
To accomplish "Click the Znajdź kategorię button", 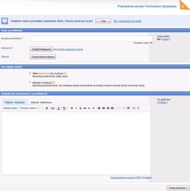I will 41,49.
